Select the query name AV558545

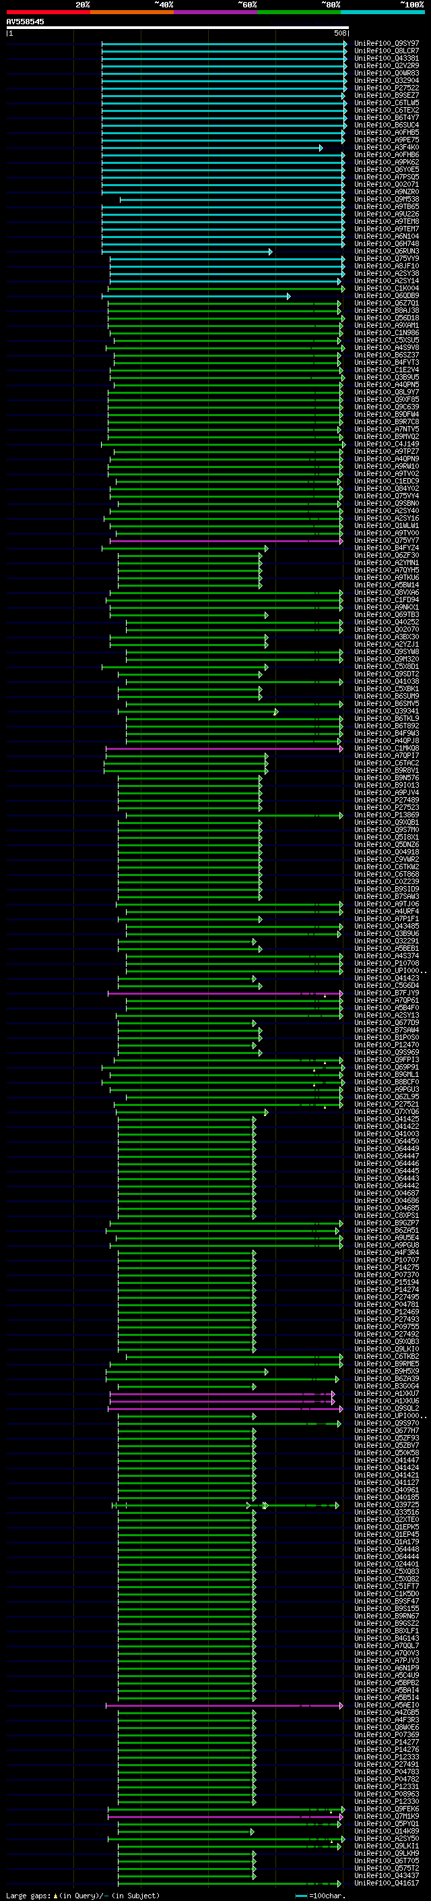(25, 22)
